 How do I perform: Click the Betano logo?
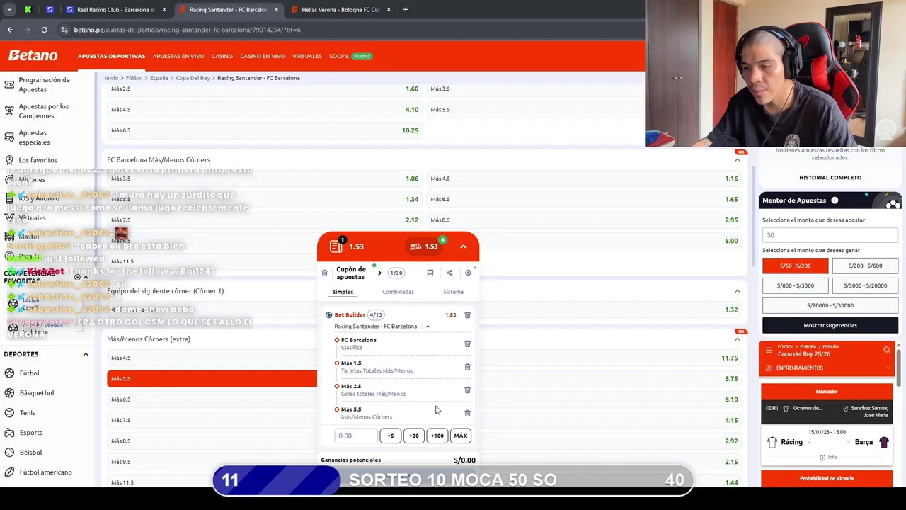coord(33,55)
